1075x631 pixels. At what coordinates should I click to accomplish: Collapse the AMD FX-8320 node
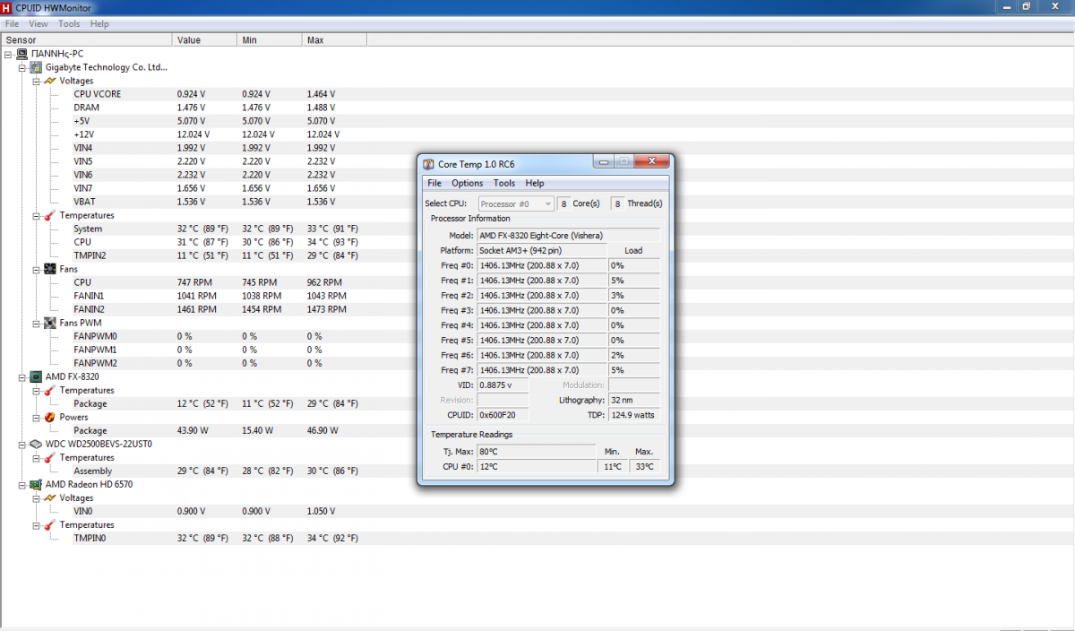coord(22,376)
